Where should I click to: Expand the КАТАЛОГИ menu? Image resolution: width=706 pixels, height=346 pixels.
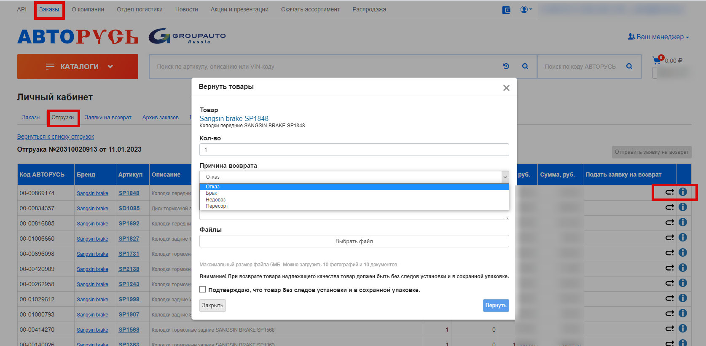tap(78, 67)
